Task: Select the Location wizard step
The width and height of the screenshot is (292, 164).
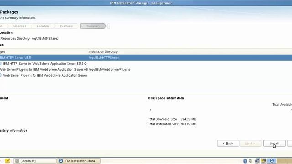Action: coord(43,26)
